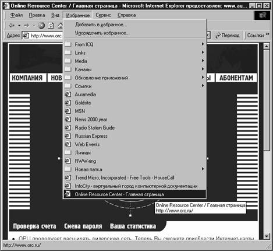Open the Правка menu
This screenshot has width=273, height=251.
pos(37,15)
